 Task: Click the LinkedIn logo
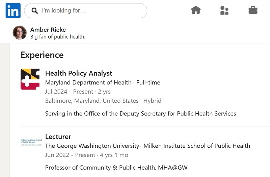pos(13,11)
